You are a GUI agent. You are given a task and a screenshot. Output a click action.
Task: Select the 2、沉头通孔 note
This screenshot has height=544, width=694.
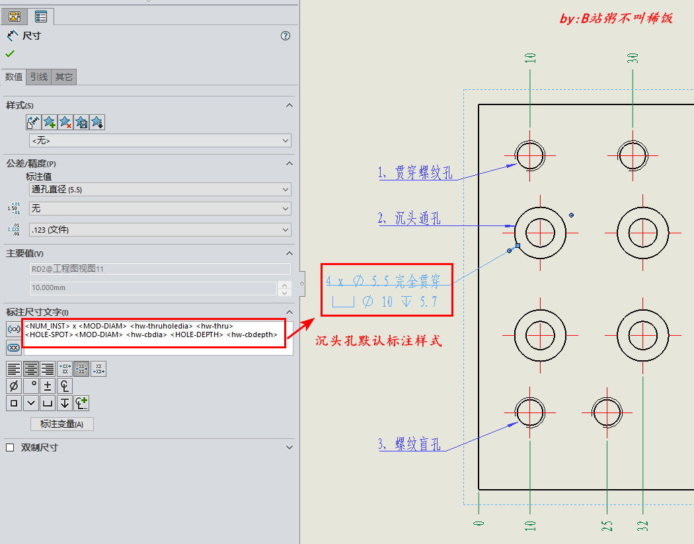[x=409, y=218]
